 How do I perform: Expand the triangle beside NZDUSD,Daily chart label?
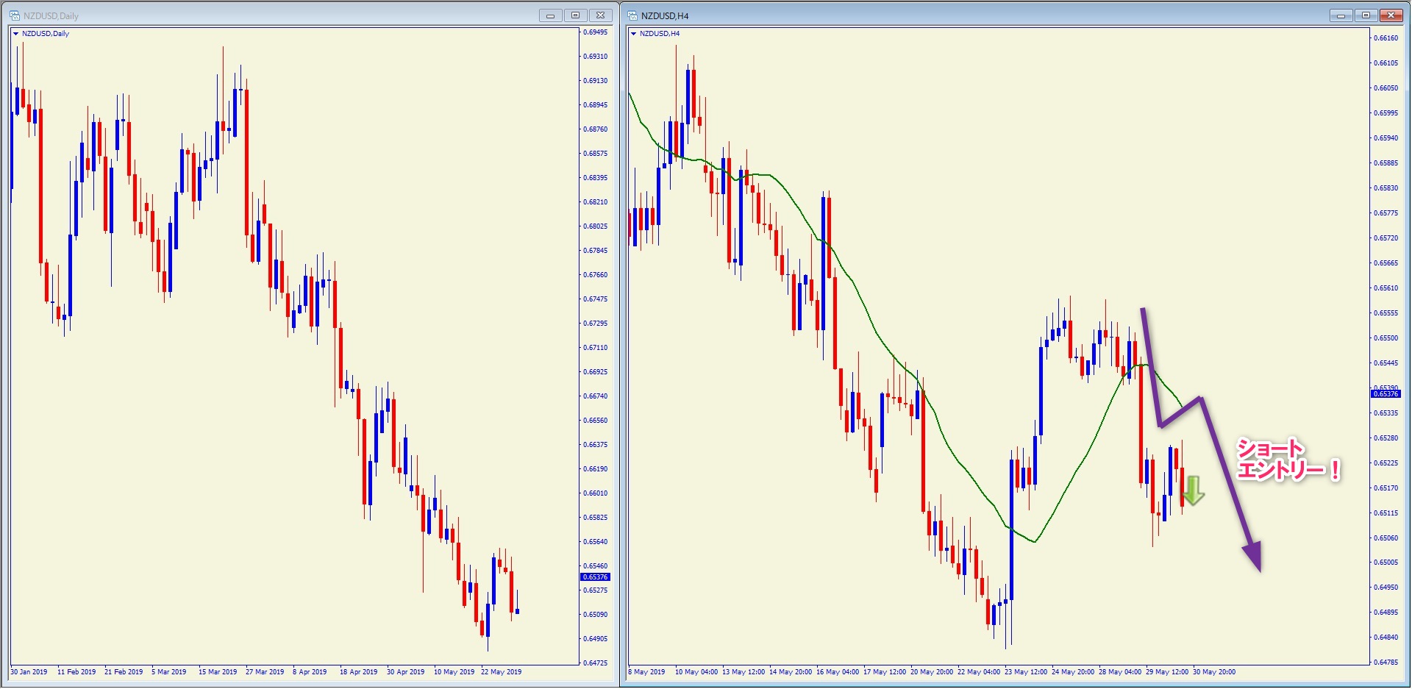tap(15, 34)
